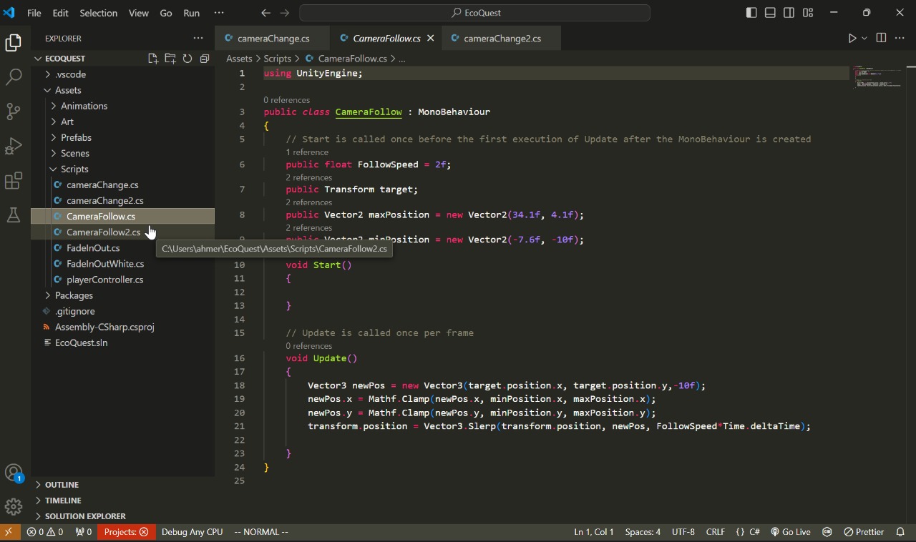Click New File icon in Explorer

(153, 59)
